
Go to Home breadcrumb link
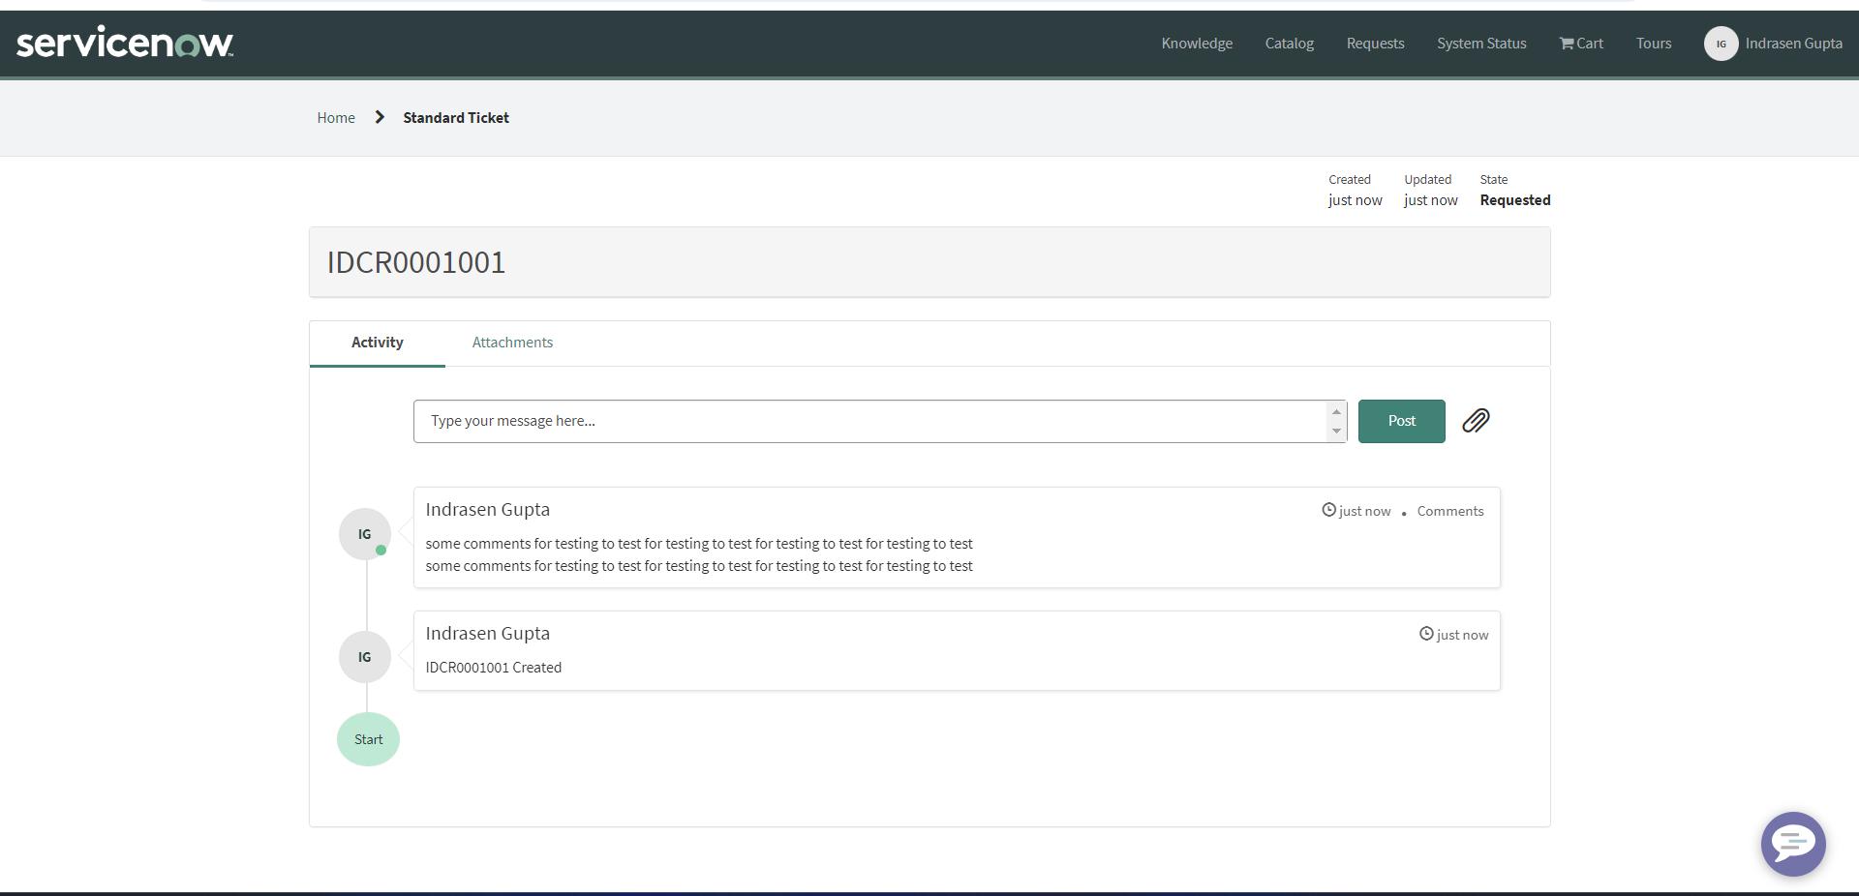click(x=336, y=117)
